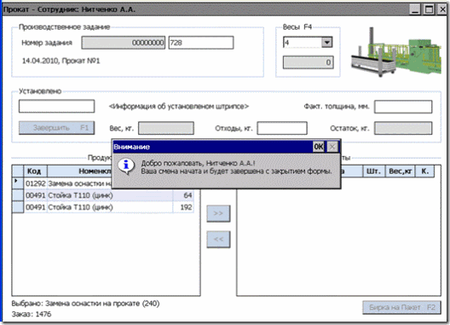This screenshot has height=325, width=450.
Task: Click the row selector arrow on the first row
Action: click(x=18, y=183)
